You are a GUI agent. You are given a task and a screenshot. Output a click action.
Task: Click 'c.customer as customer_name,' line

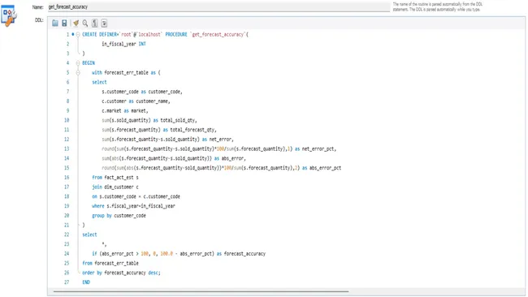point(136,101)
